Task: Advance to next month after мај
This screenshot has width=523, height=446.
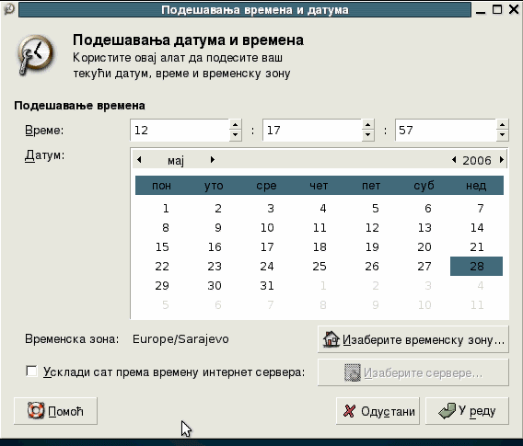Action: tap(212, 160)
